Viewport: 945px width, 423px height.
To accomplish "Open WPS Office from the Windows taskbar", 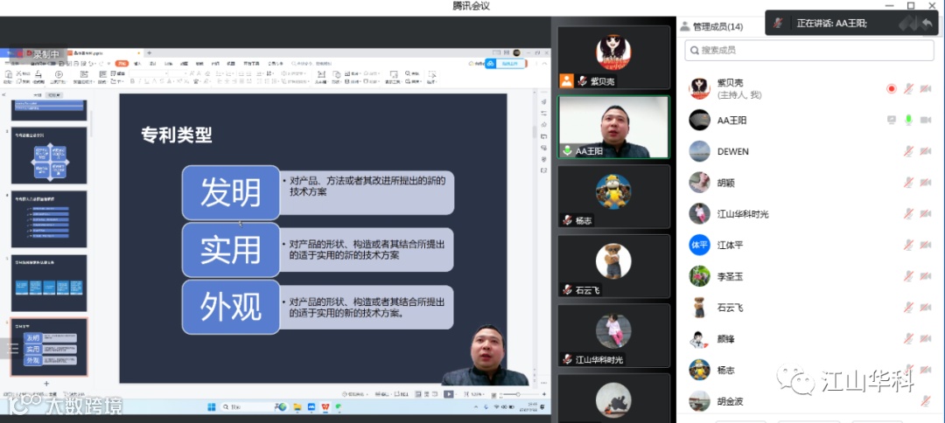I will pos(325,406).
